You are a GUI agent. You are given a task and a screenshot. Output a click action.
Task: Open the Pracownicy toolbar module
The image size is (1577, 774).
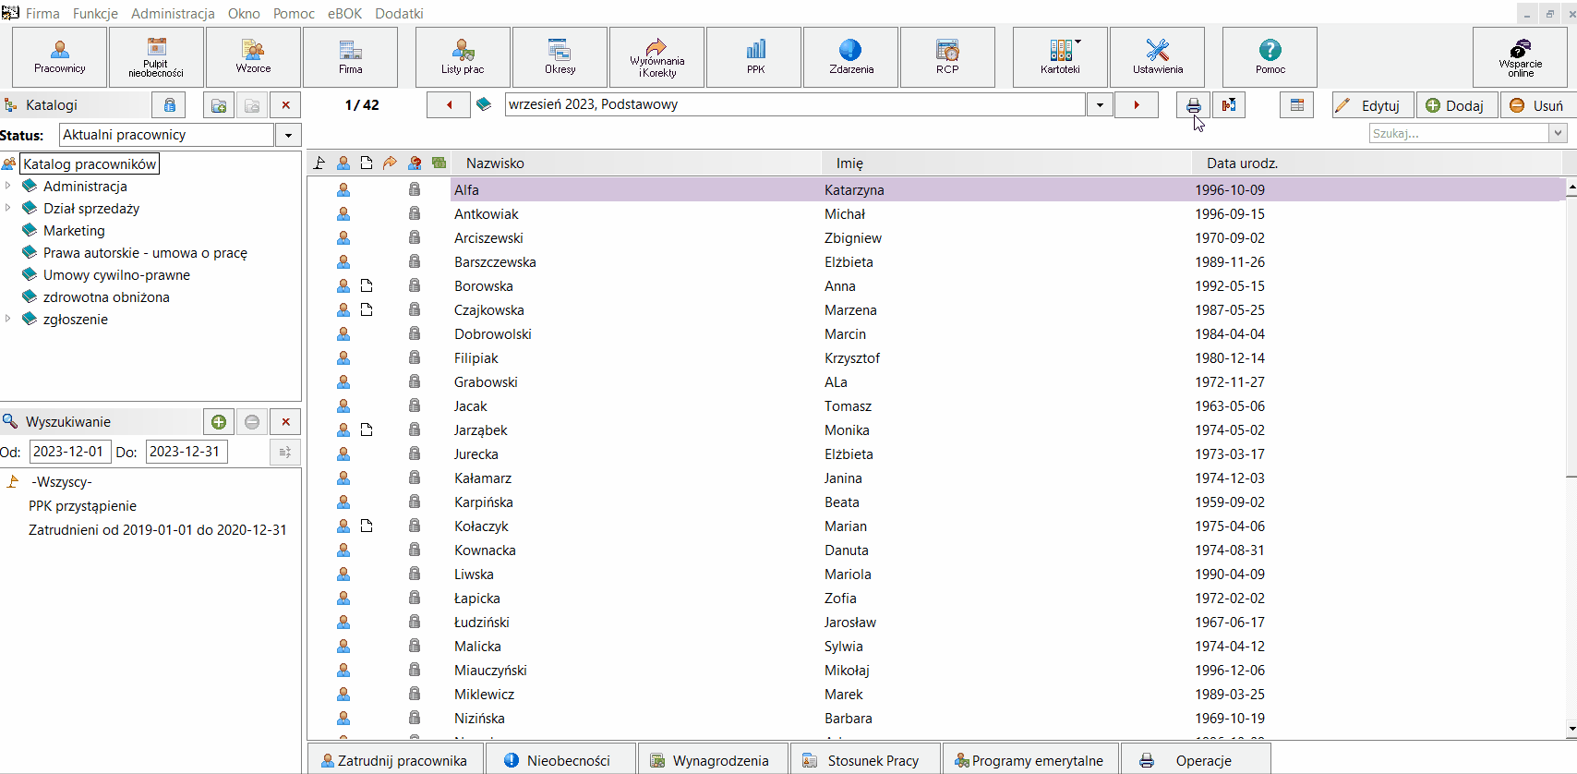pos(60,57)
